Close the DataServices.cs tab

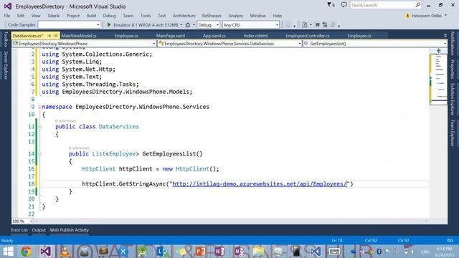56,35
